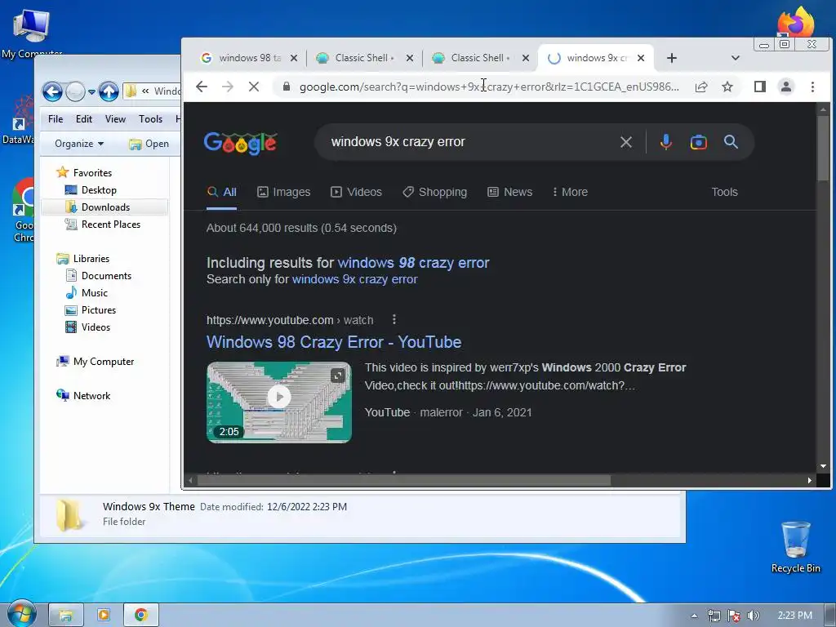Image resolution: width=836 pixels, height=627 pixels.
Task: Open the News results tab
Action: pos(509,192)
